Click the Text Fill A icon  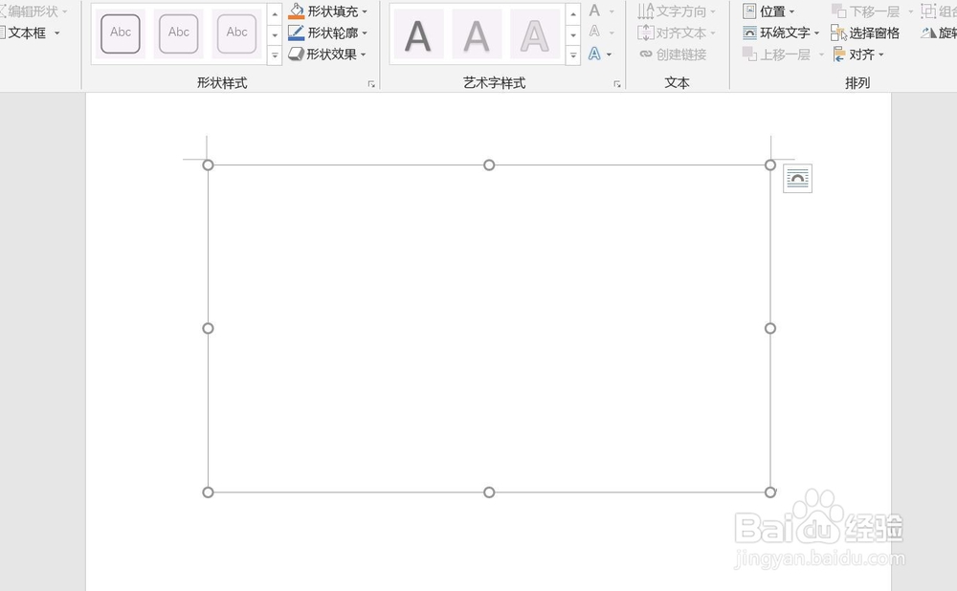(594, 11)
